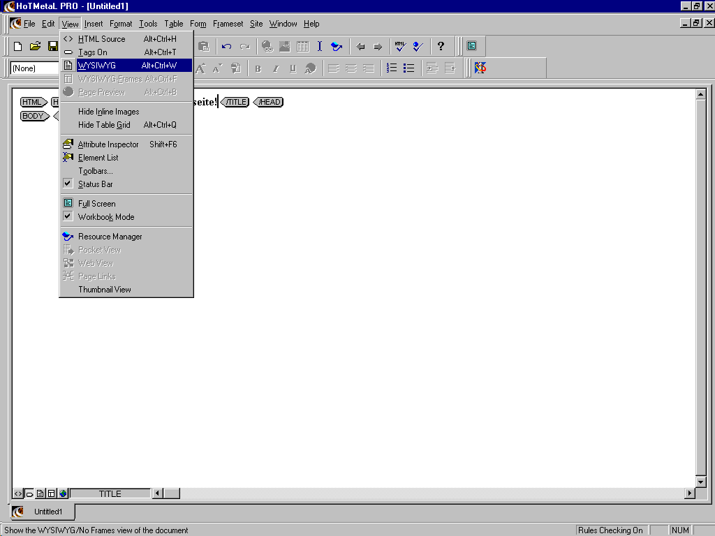Screen dimensions: 715x536
Task: Select Thumbnail View menu entry
Action: pyautogui.click(x=126, y=290)
